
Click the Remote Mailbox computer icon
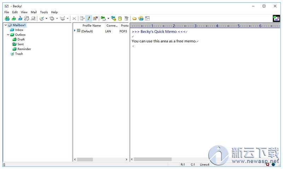33,18
